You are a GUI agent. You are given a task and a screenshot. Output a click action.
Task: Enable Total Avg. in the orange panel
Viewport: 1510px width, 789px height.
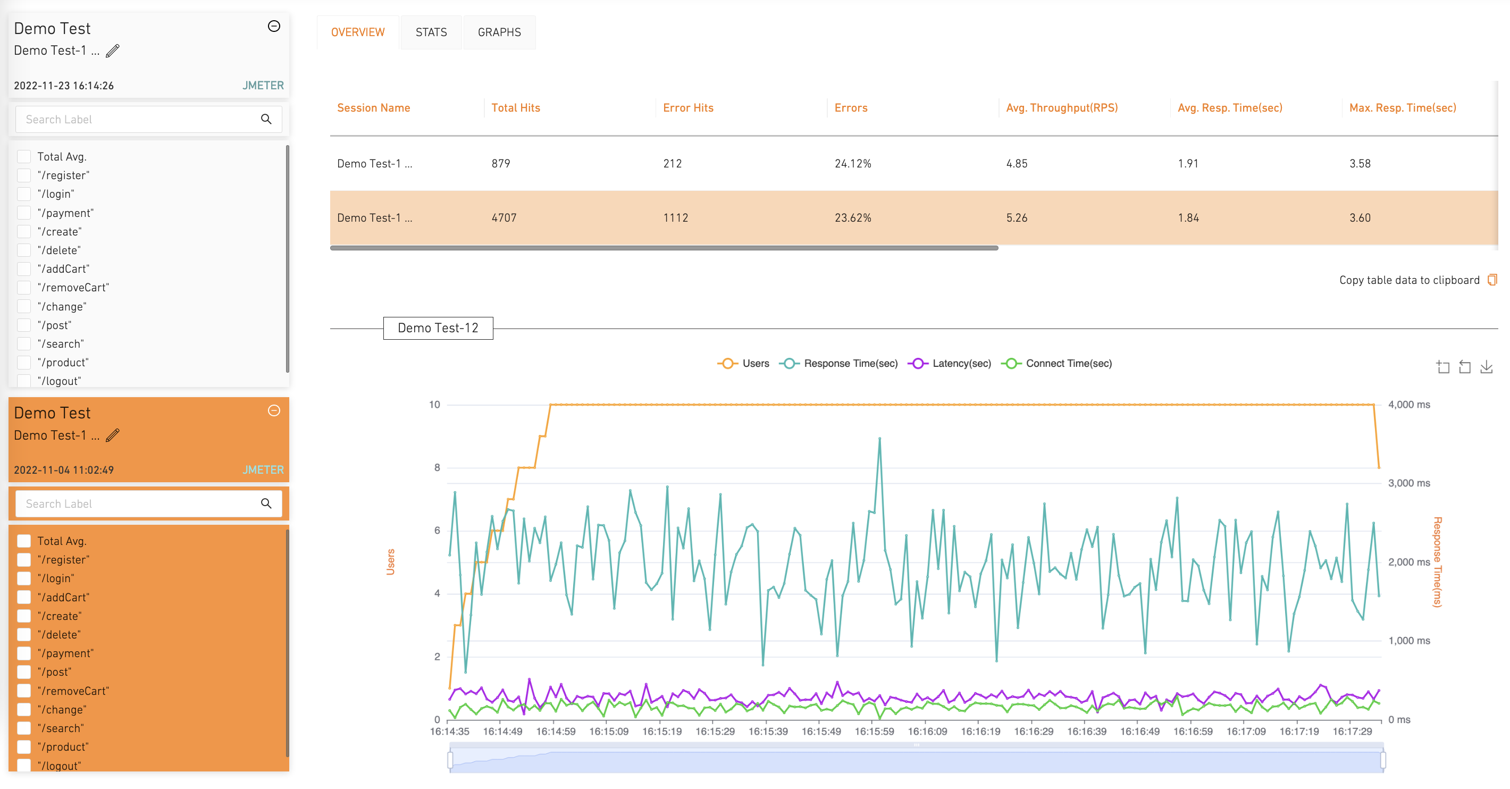(24, 541)
